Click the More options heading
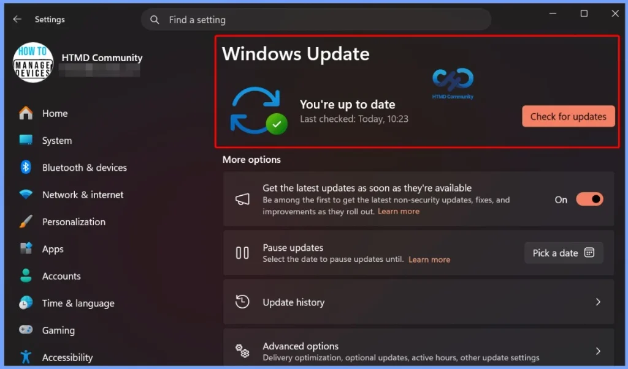Image resolution: width=628 pixels, height=369 pixels. (251, 160)
